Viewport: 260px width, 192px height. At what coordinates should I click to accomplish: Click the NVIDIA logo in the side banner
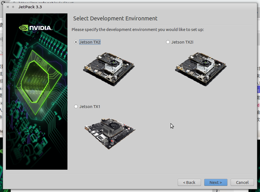pos(36,28)
